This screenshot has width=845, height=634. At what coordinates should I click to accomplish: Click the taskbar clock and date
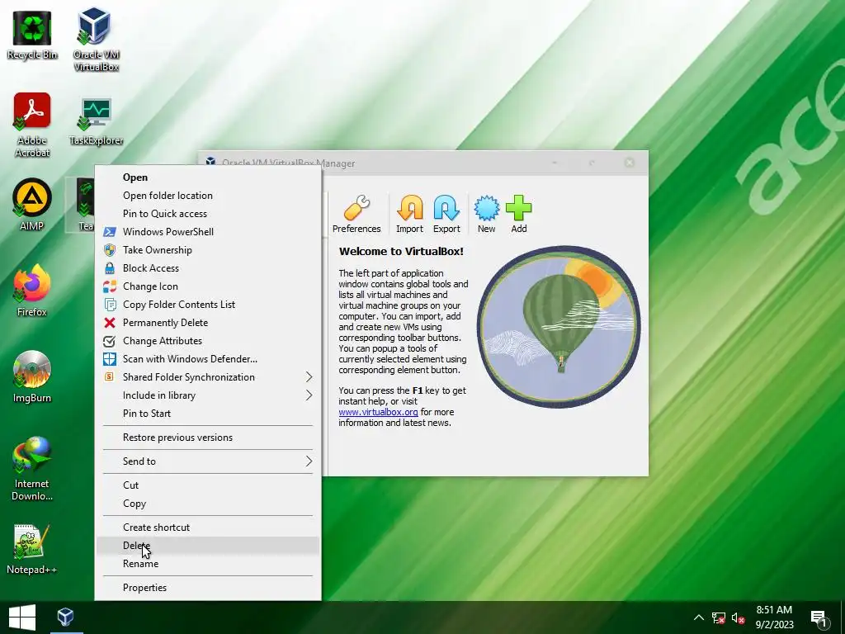click(774, 617)
